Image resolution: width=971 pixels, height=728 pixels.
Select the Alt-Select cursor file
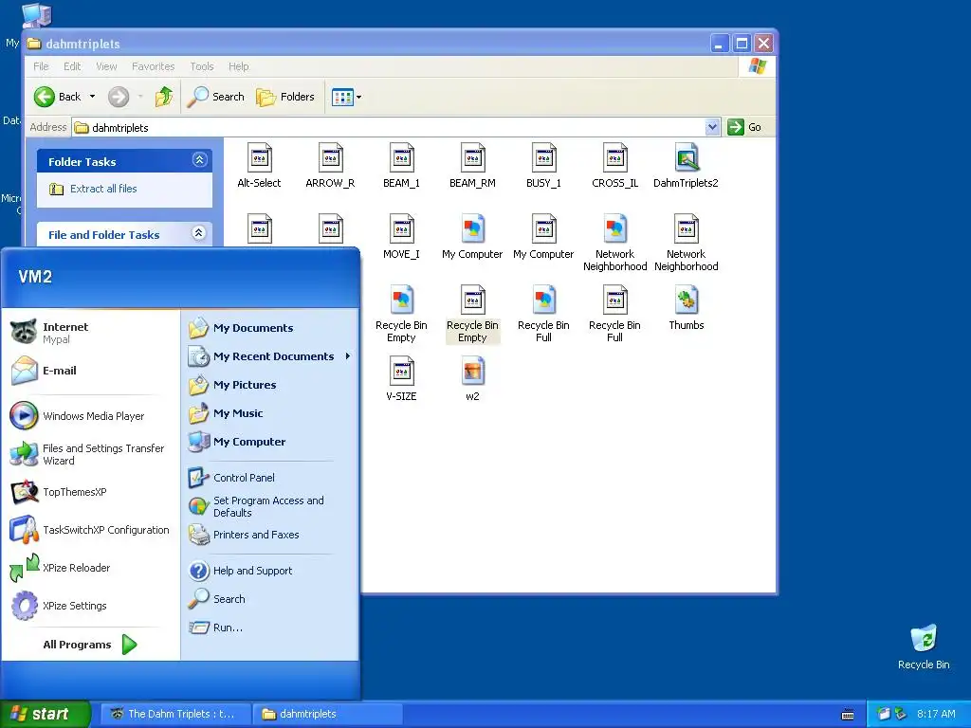pyautogui.click(x=260, y=166)
